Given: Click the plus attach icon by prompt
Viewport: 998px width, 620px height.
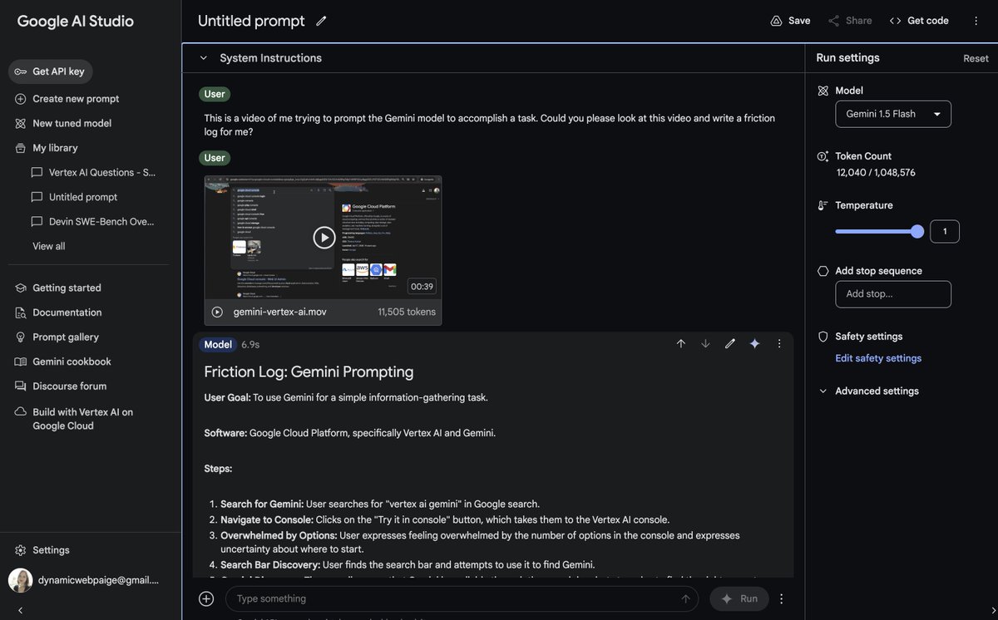Looking at the screenshot, I should [206, 598].
